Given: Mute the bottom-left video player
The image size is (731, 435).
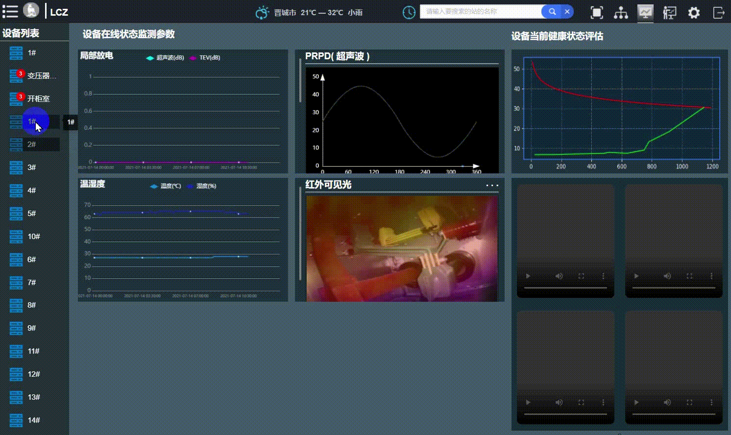Looking at the screenshot, I should coord(559,402).
